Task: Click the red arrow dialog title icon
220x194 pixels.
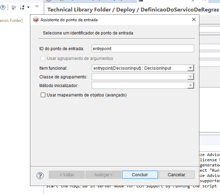Action: (36, 20)
